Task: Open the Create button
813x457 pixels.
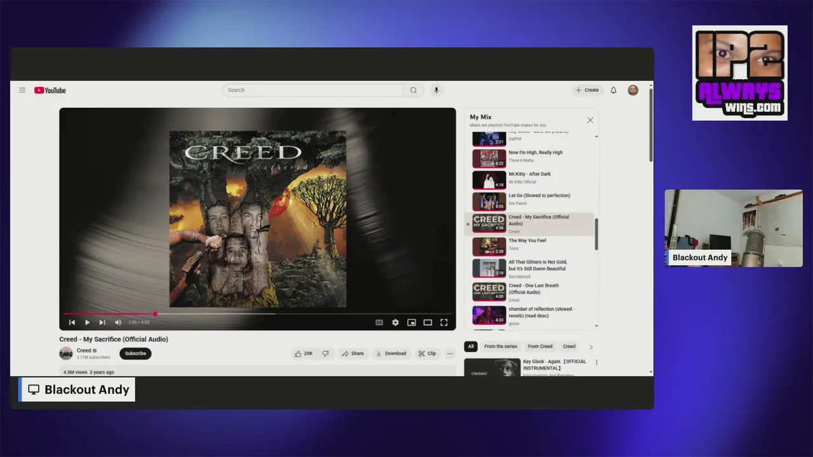Action: [x=588, y=90]
